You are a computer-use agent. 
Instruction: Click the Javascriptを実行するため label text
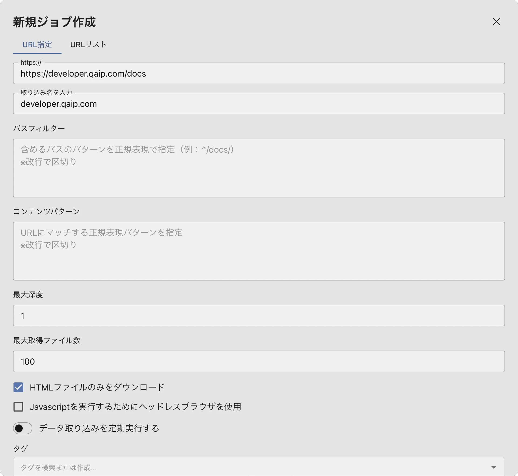tap(135, 407)
